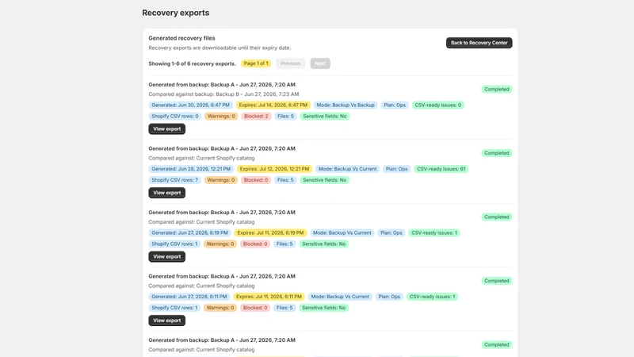Click the 'Blocked: 2' badge
This screenshot has width=634, height=357.
point(256,116)
